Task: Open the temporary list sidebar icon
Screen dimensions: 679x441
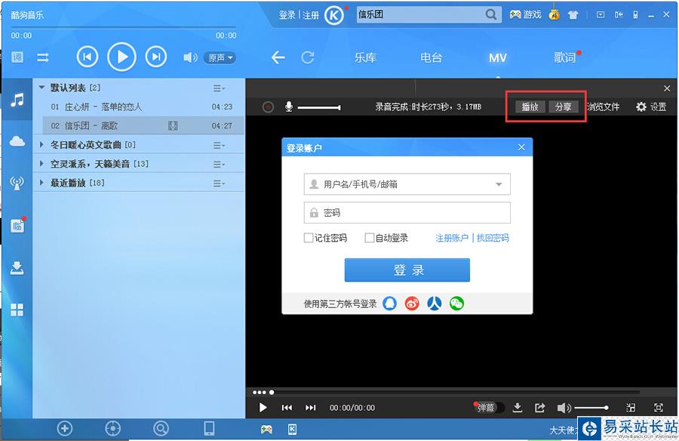Action: pyautogui.click(x=17, y=225)
